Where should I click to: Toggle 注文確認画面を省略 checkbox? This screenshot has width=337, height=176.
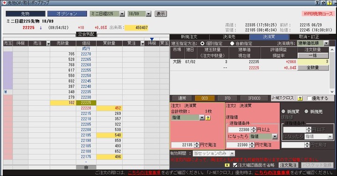(x=235, y=165)
